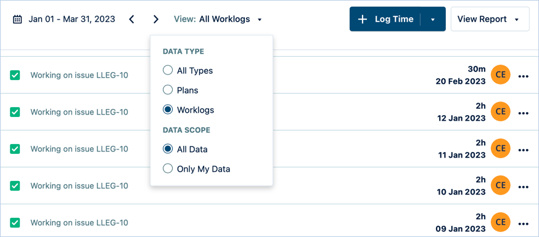
Task: Click the 20 Feb 2023 date text
Action: (461, 81)
